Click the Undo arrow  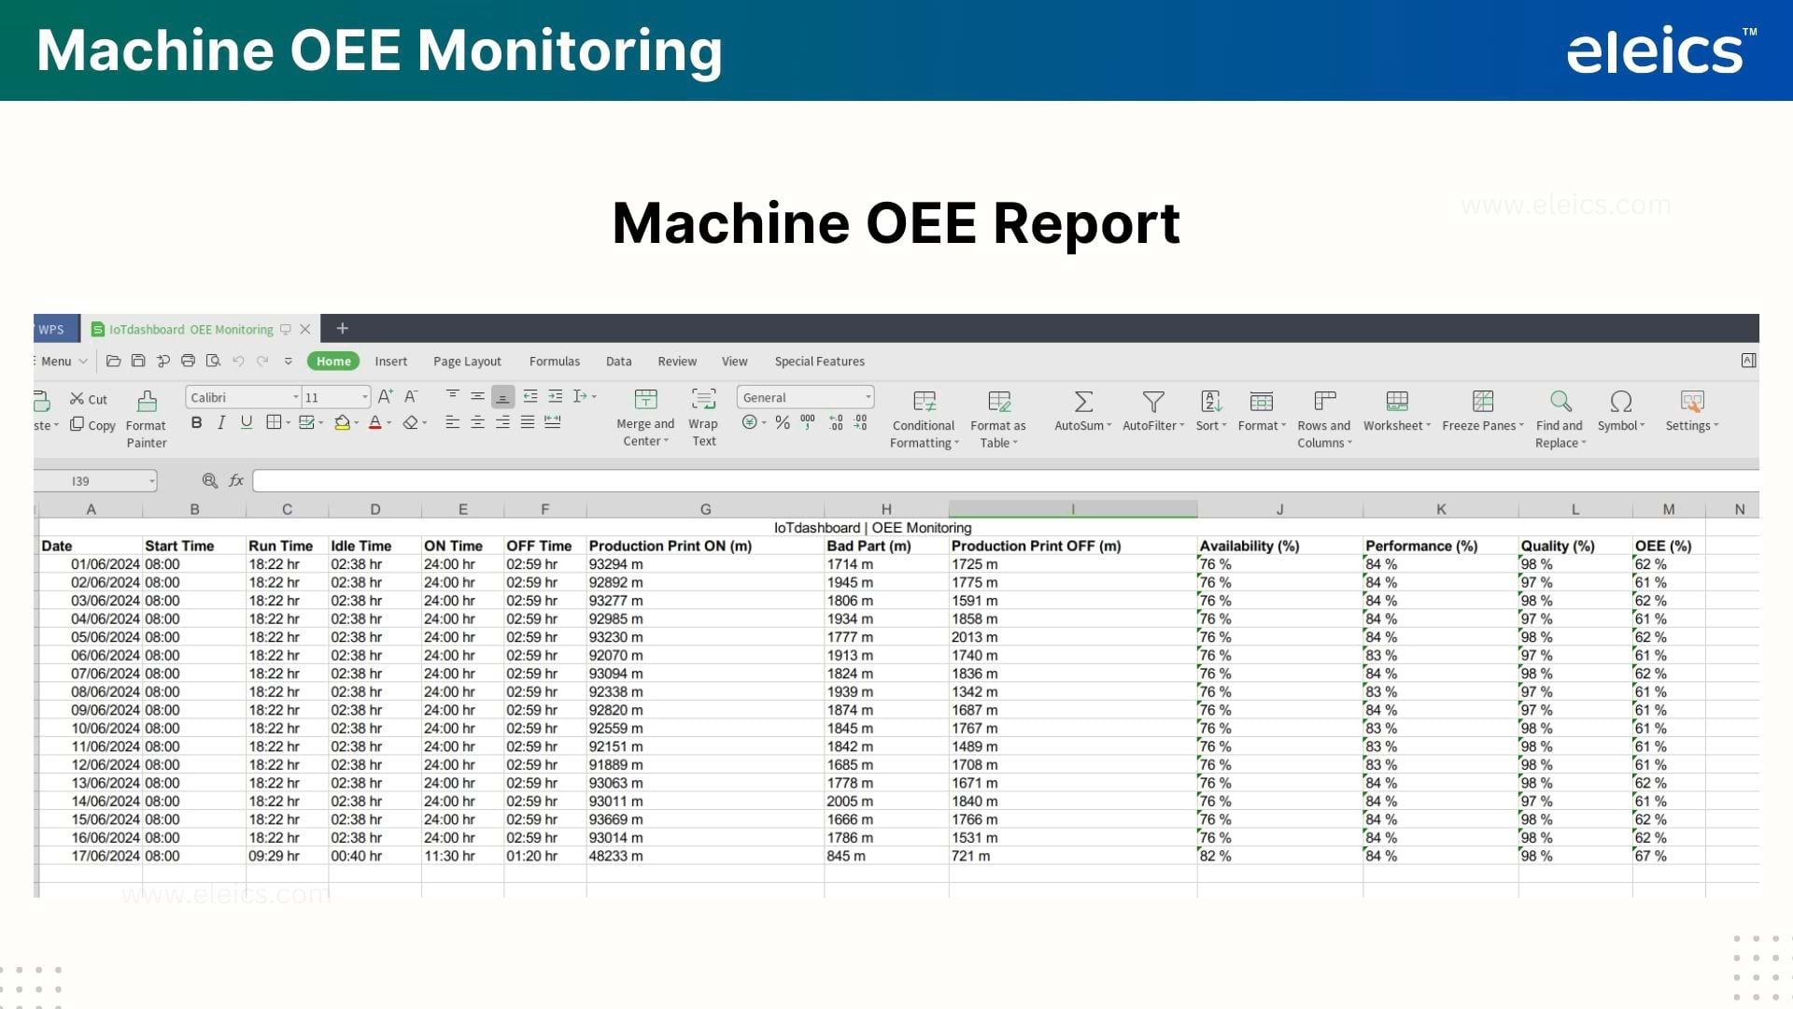pos(238,361)
